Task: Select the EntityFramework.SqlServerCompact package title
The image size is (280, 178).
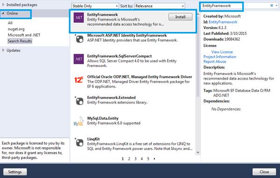Action: (x=120, y=56)
